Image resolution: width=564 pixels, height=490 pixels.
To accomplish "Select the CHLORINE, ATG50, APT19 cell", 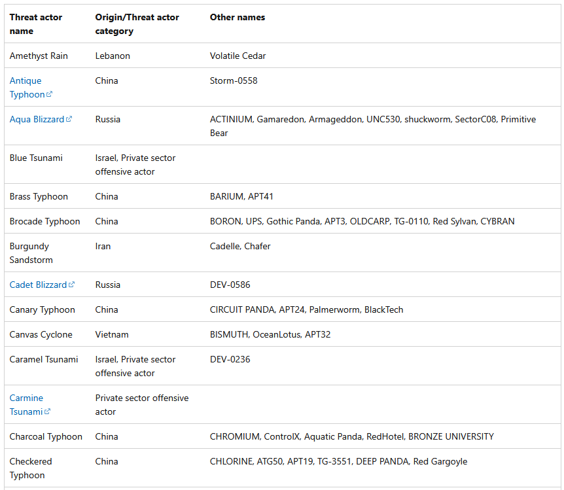I will 338,461.
